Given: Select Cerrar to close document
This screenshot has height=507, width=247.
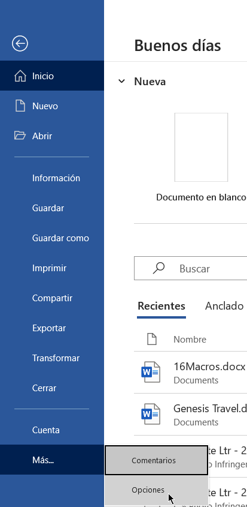Looking at the screenshot, I should pyautogui.click(x=44, y=388).
